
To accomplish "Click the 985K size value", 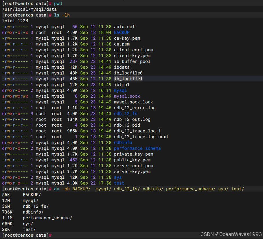I will tap(72, 131).
